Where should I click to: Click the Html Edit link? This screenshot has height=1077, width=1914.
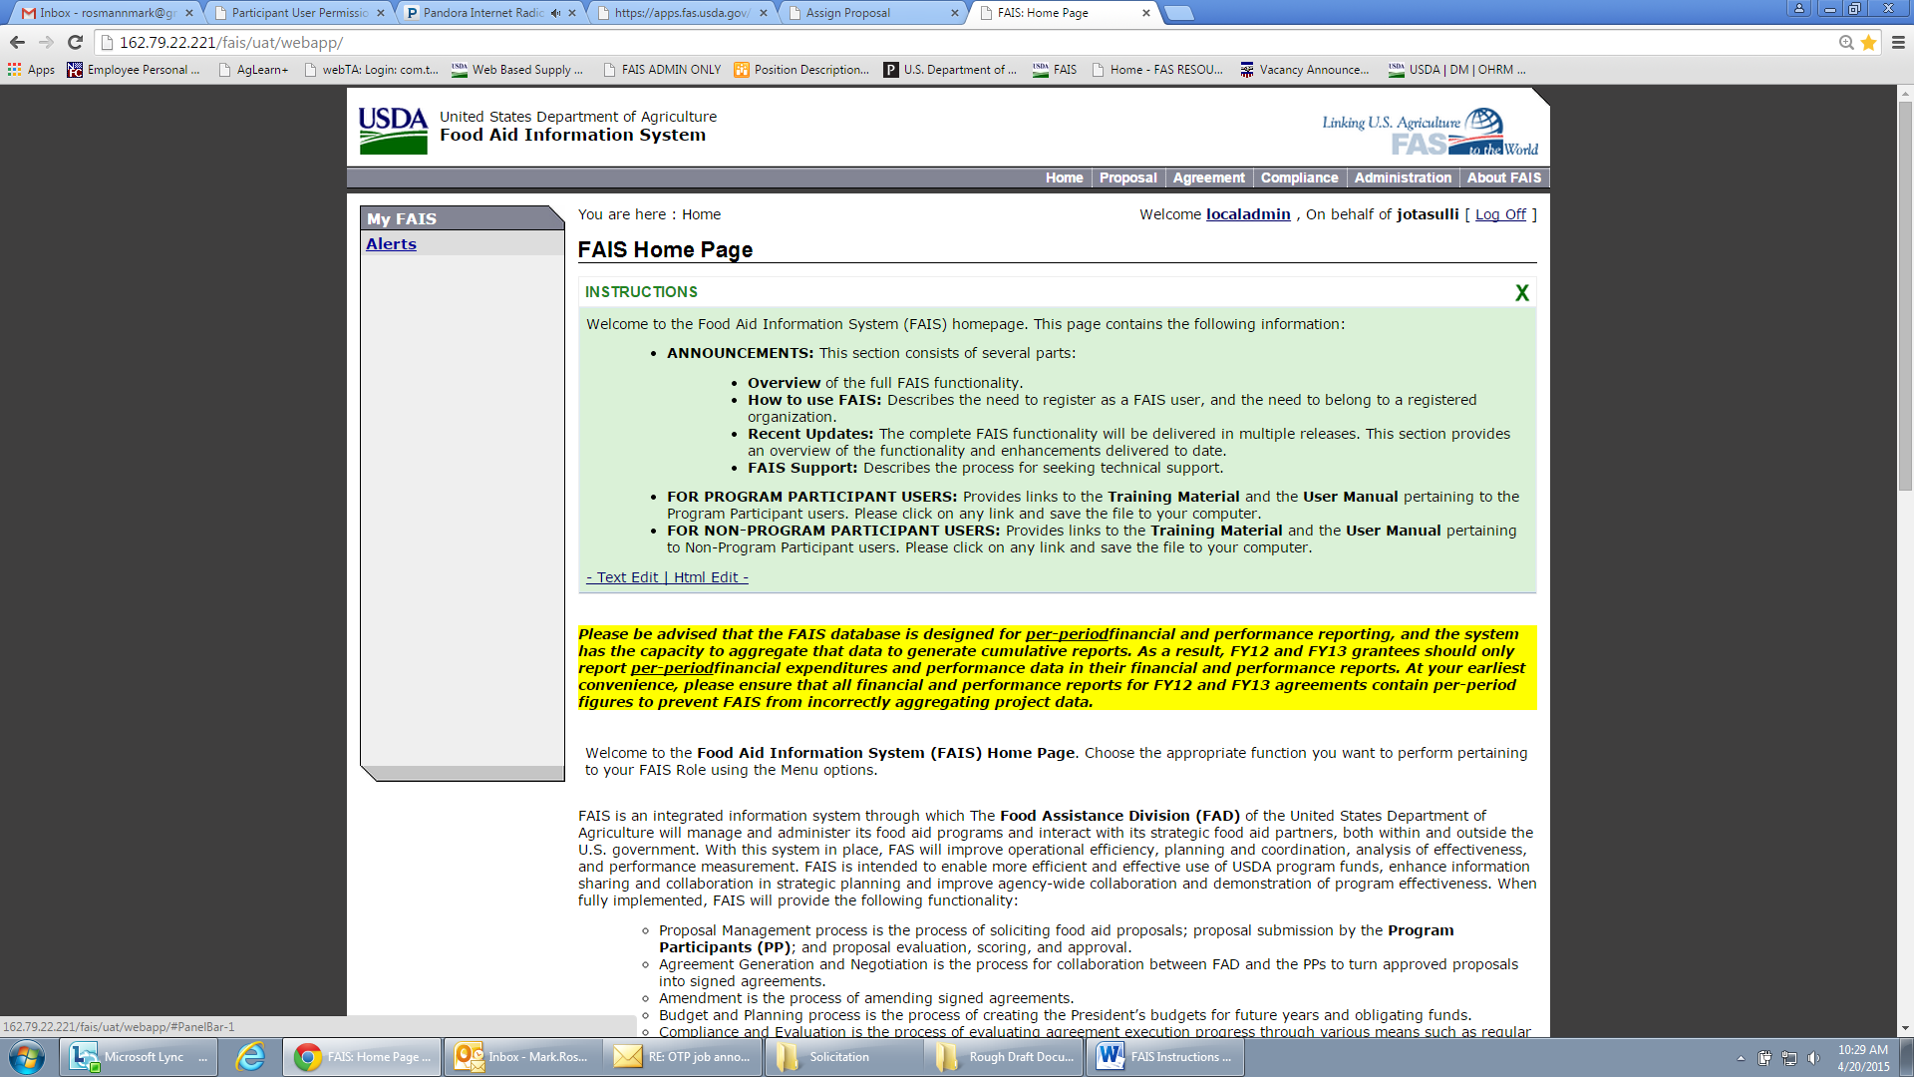(x=706, y=577)
